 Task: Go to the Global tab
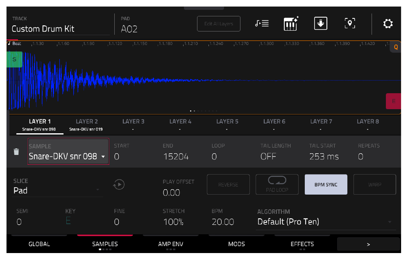(39, 244)
